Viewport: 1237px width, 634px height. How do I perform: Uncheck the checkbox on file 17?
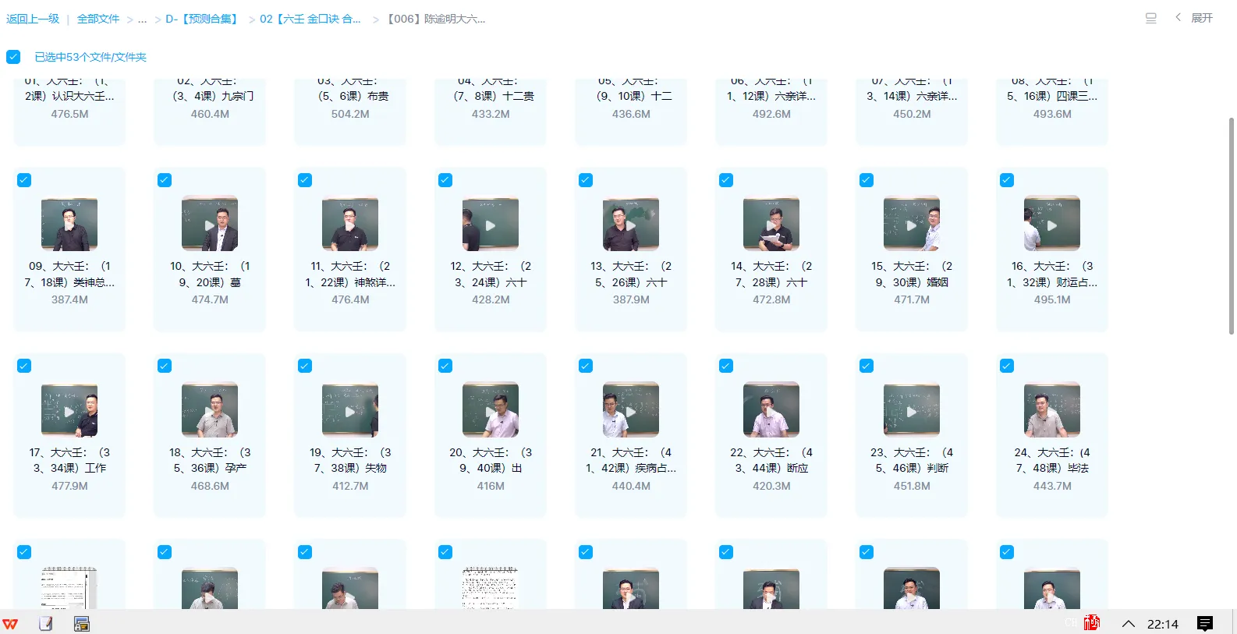point(24,366)
